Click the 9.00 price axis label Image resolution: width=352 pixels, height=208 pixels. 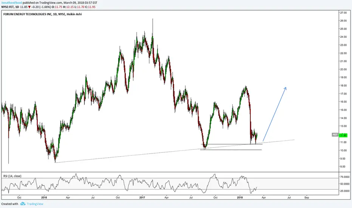[x=344, y=158]
